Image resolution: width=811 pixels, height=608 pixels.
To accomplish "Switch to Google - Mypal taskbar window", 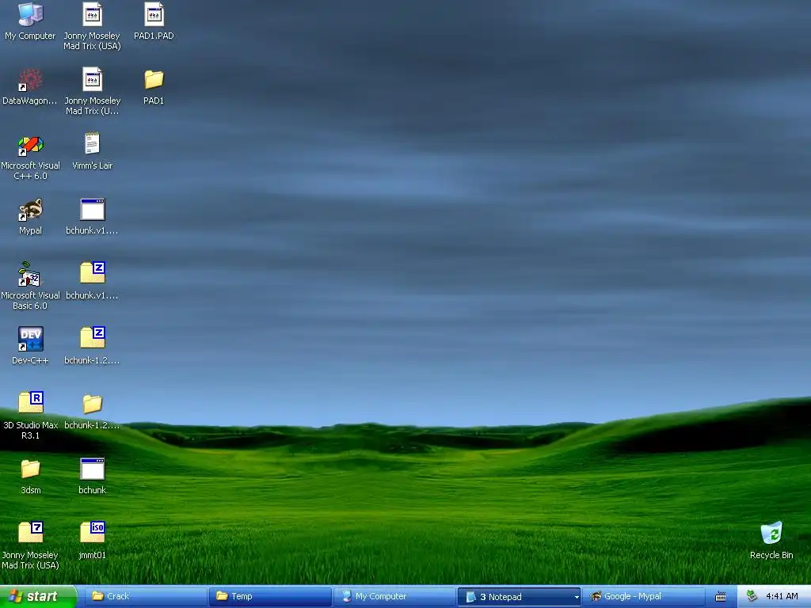I will point(643,596).
